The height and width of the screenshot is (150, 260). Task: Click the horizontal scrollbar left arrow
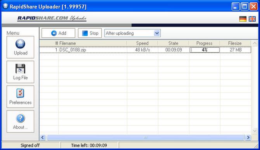click(43, 137)
